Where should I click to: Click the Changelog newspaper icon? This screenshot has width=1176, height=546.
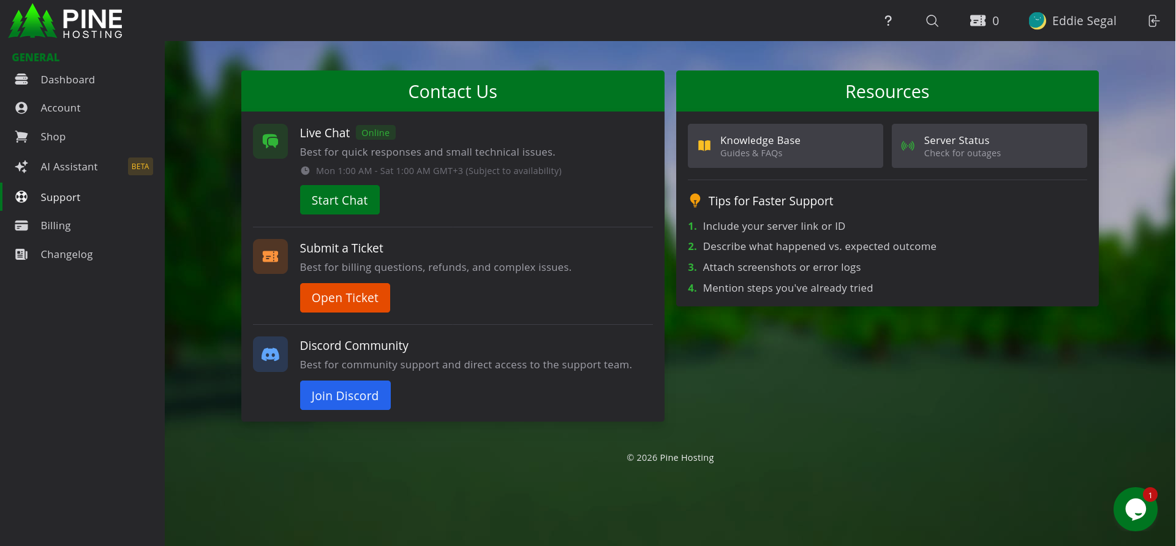point(21,254)
